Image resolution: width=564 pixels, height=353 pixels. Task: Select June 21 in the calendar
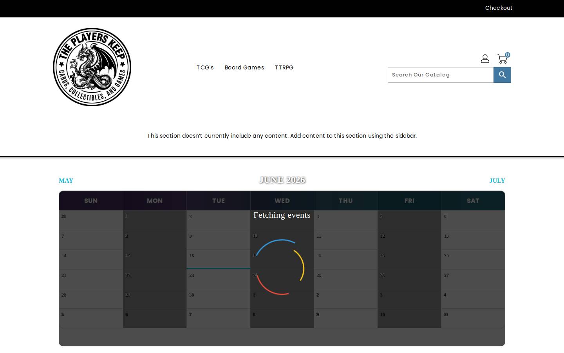[x=91, y=279]
